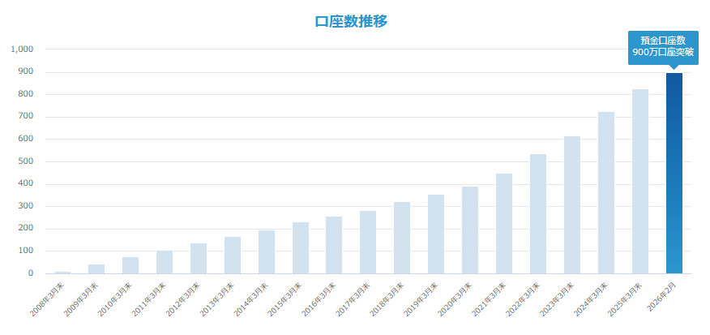Select the 2011年3月末 bar
Screen dimensions: 710x335
[165, 262]
